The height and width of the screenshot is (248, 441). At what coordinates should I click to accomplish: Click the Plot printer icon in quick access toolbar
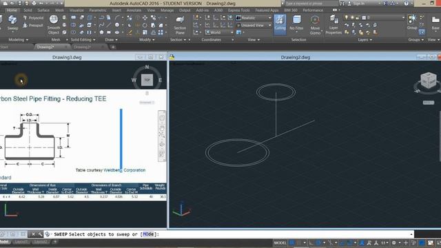click(x=34, y=3)
